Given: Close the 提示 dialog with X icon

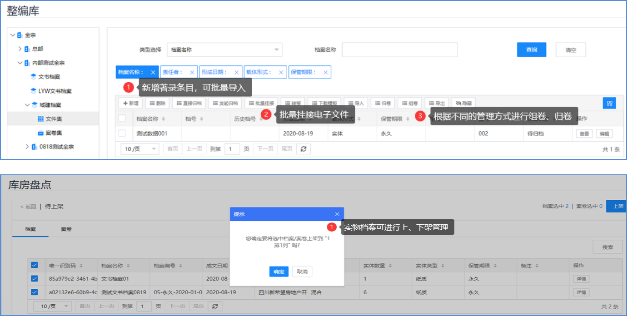Looking at the screenshot, I should 337,214.
